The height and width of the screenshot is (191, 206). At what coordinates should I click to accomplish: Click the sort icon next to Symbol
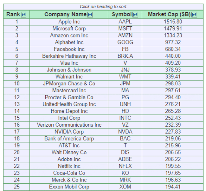pyautogui.click(x=135, y=15)
